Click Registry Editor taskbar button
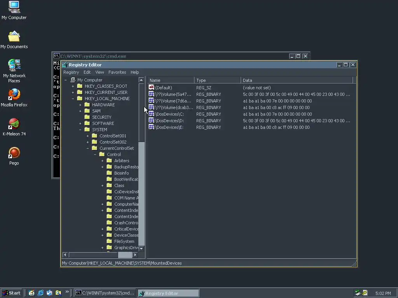This screenshot has width=398, height=298. pyautogui.click(x=168, y=293)
